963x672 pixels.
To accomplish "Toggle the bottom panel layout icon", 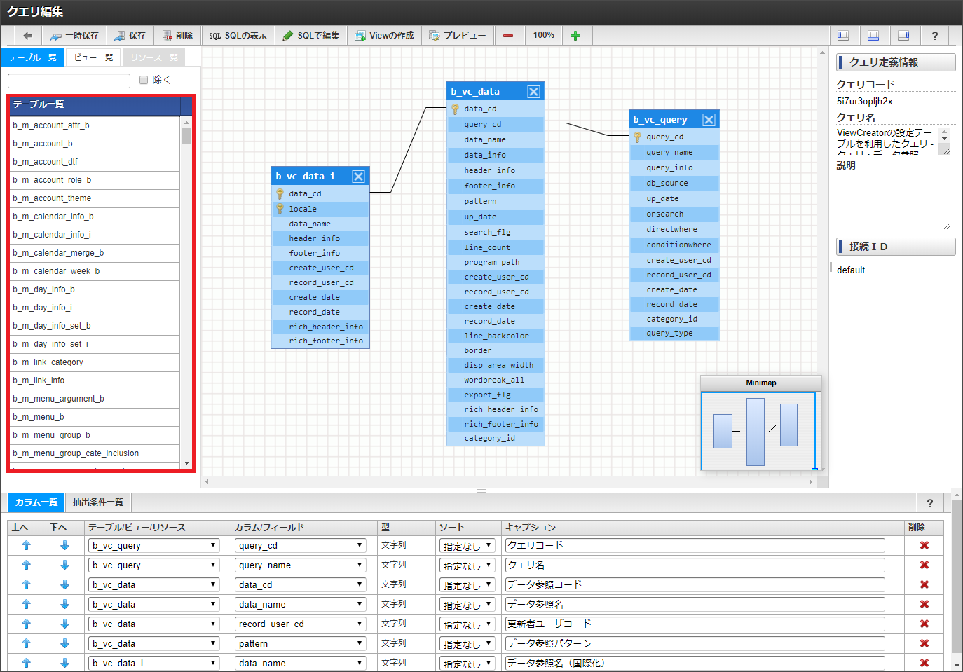I will point(873,36).
